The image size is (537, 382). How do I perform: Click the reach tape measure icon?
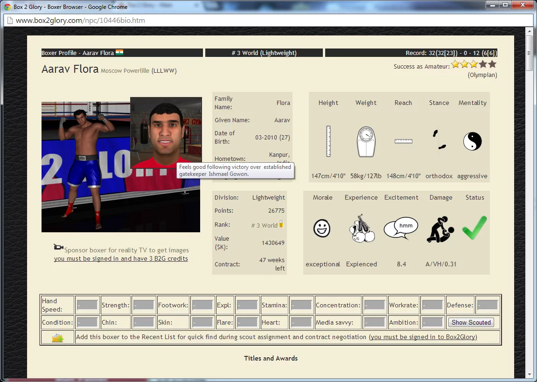pos(403,141)
